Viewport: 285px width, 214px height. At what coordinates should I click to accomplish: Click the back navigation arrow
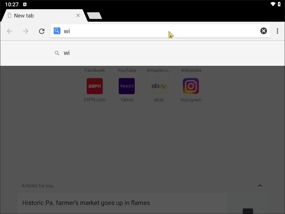click(10, 31)
